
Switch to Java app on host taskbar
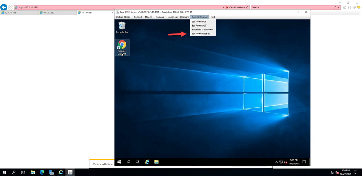[x=70, y=172]
